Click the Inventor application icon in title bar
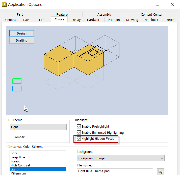The width and height of the screenshot is (180, 175). (4, 5)
